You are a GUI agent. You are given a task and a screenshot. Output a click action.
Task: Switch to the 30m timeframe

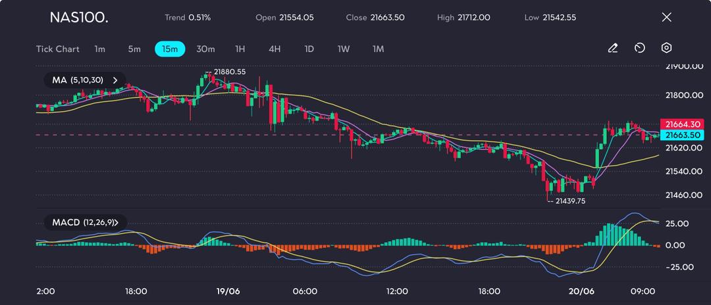205,49
